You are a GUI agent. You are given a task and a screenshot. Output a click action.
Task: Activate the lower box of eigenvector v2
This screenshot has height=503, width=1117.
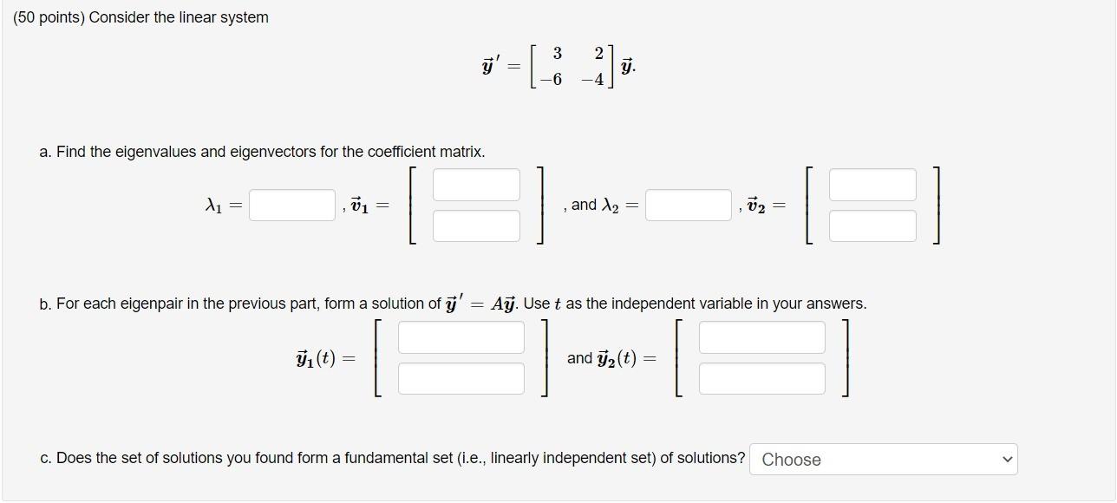872,225
